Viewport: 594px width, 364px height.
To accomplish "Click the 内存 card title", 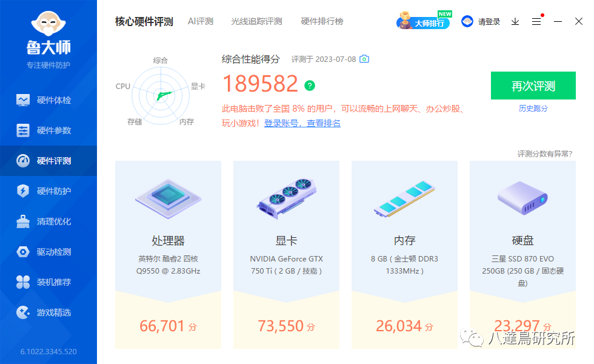I will pos(404,240).
